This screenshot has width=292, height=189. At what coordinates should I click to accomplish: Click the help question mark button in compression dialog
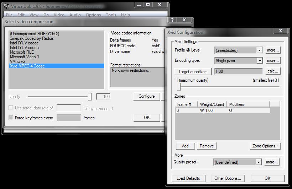pyautogui.click(x=172, y=20)
